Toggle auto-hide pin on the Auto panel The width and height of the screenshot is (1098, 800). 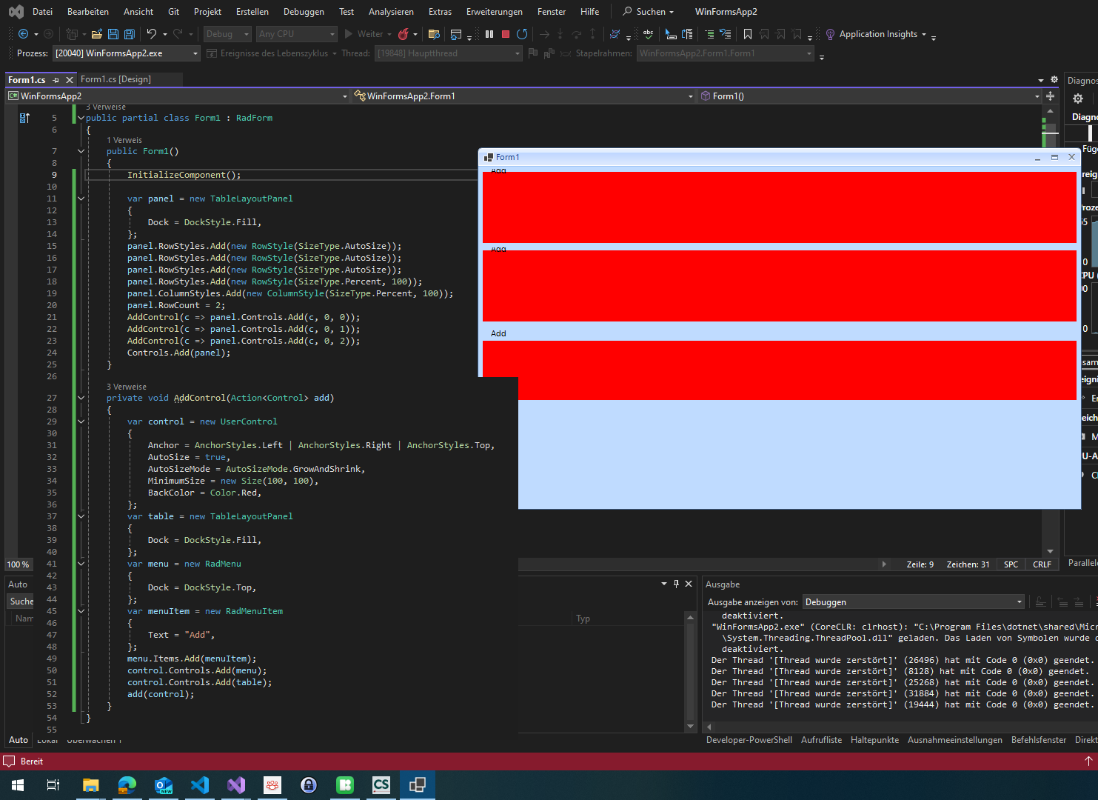tap(676, 584)
